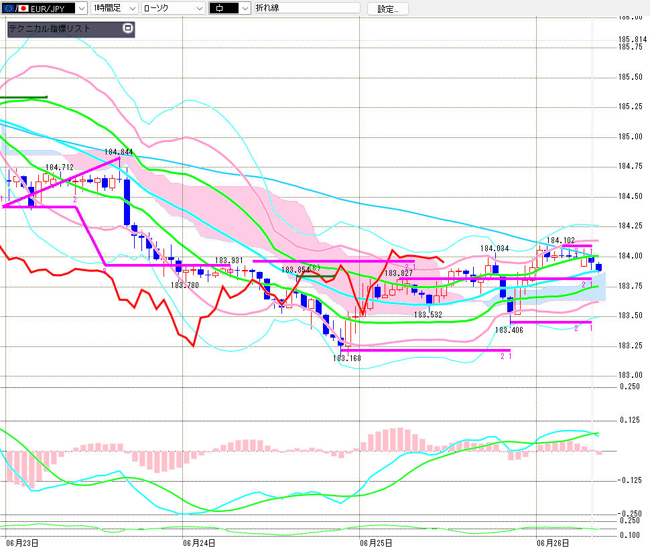Open the 1時間足 timeframe dropdown
This screenshot has height=548, width=650.
pos(132,8)
